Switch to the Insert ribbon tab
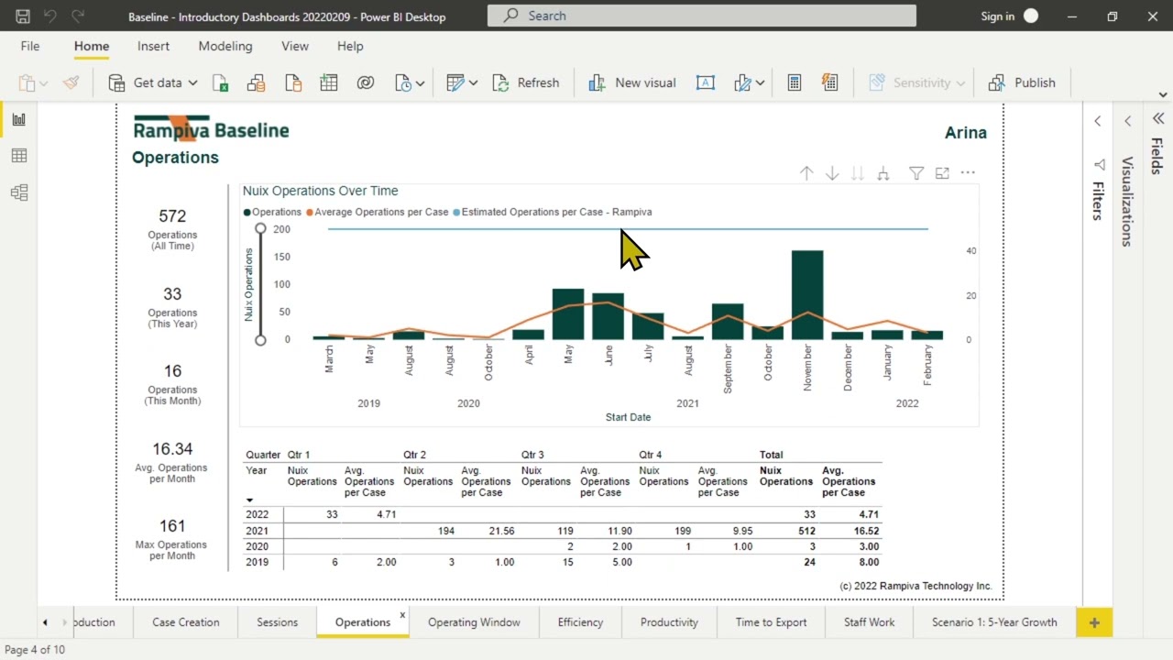 click(153, 46)
